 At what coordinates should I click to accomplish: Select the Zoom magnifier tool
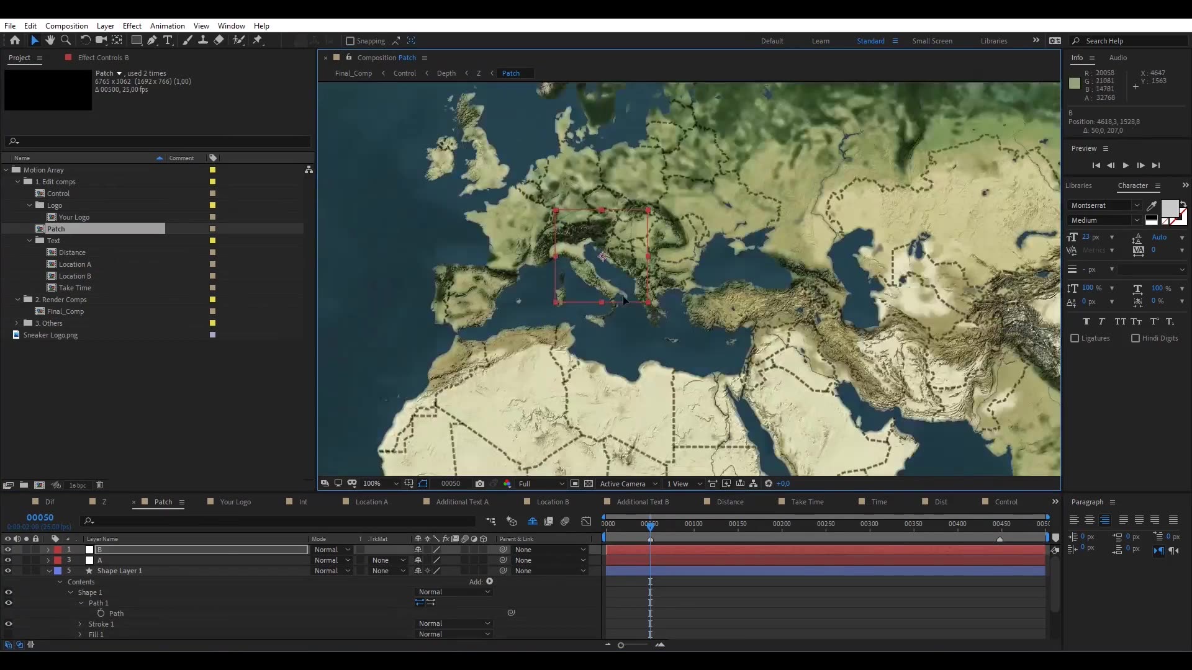pyautogui.click(x=66, y=40)
